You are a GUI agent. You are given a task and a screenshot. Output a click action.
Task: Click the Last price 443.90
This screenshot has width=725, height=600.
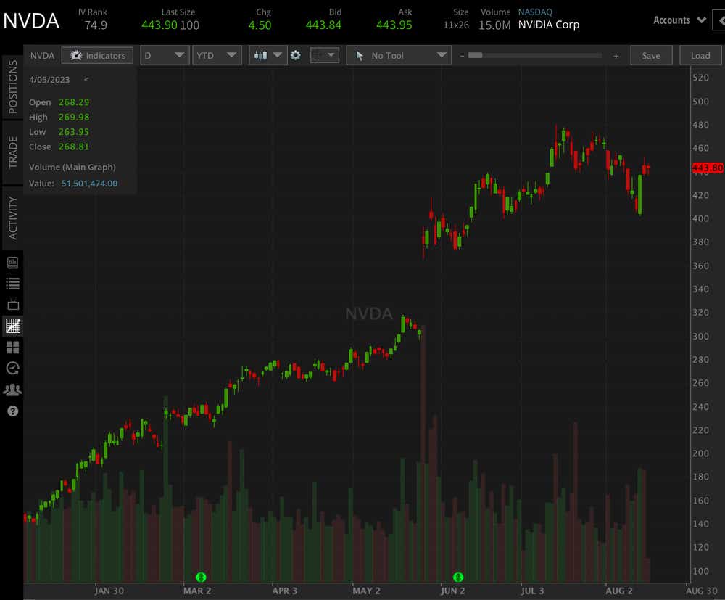(159, 25)
